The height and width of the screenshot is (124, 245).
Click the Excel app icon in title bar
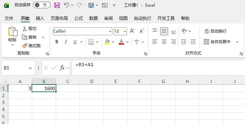pyautogui.click(x=6, y=5)
